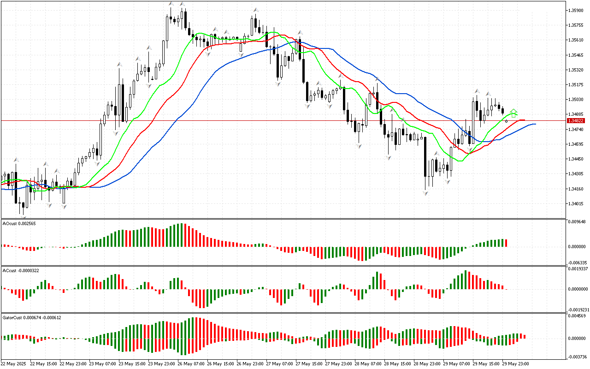Click the last small candle on the price line
This screenshot has width=590, height=369.
click(x=507, y=121)
